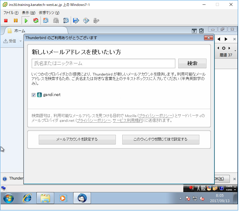Click the today circle button in the calendar pane

point(224,48)
